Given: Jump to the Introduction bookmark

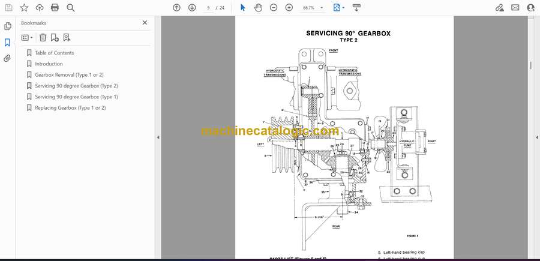Looking at the screenshot, I should tap(49, 64).
